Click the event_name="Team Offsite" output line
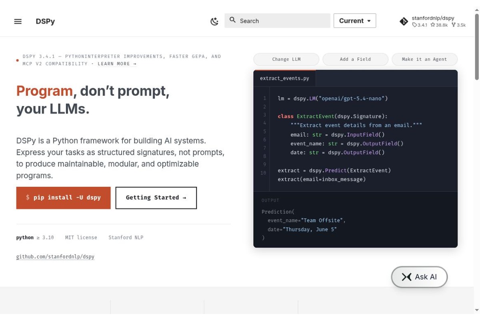 coord(306,220)
